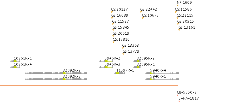Image resolution: width=244 pixels, height=103 pixels.
Task: Click the 32095R-2 transcript glyph
Action: click(x=137, y=61)
